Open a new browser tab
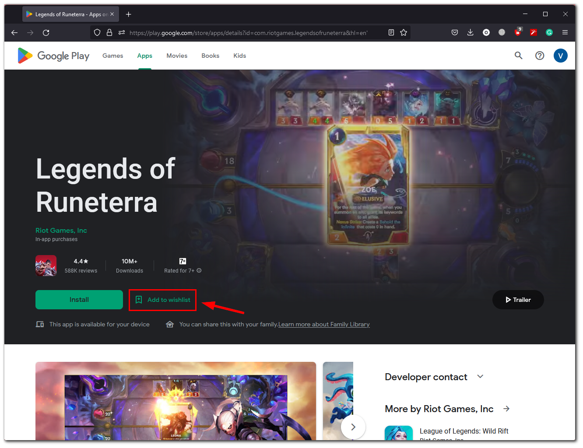This screenshot has width=583, height=448. pyautogui.click(x=129, y=14)
